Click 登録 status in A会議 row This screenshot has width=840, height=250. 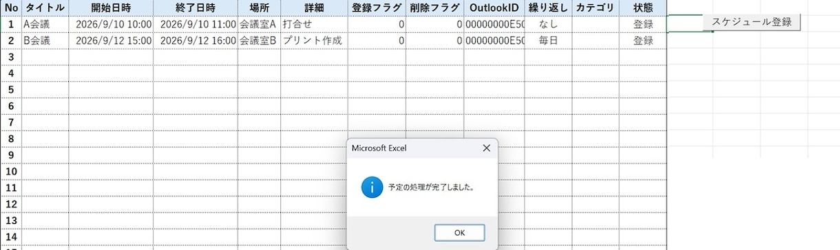point(642,24)
